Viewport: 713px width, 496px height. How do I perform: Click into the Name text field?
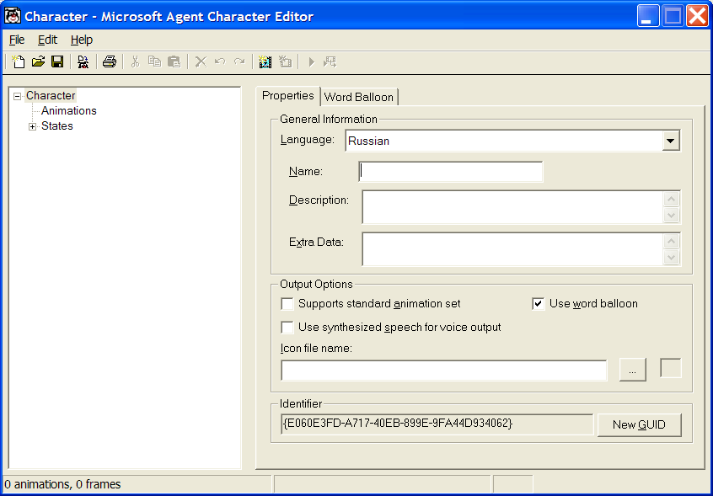(451, 172)
